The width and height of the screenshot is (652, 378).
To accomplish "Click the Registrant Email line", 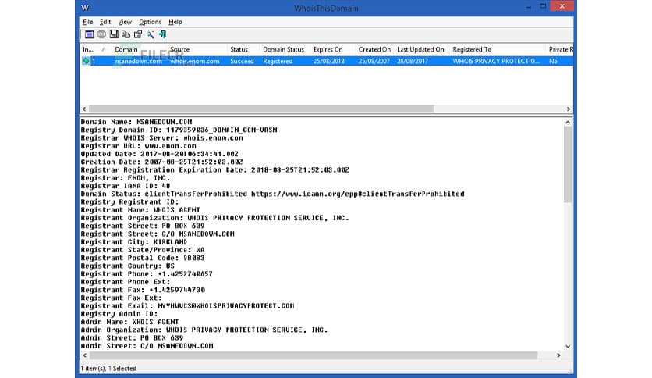I will pos(187,306).
